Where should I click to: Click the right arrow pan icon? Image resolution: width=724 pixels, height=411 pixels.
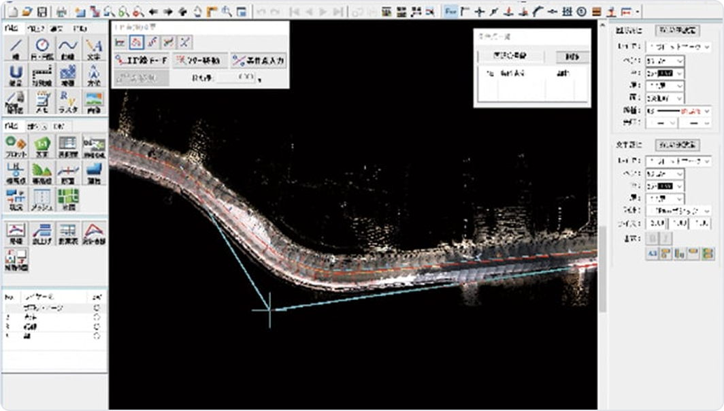click(x=168, y=12)
